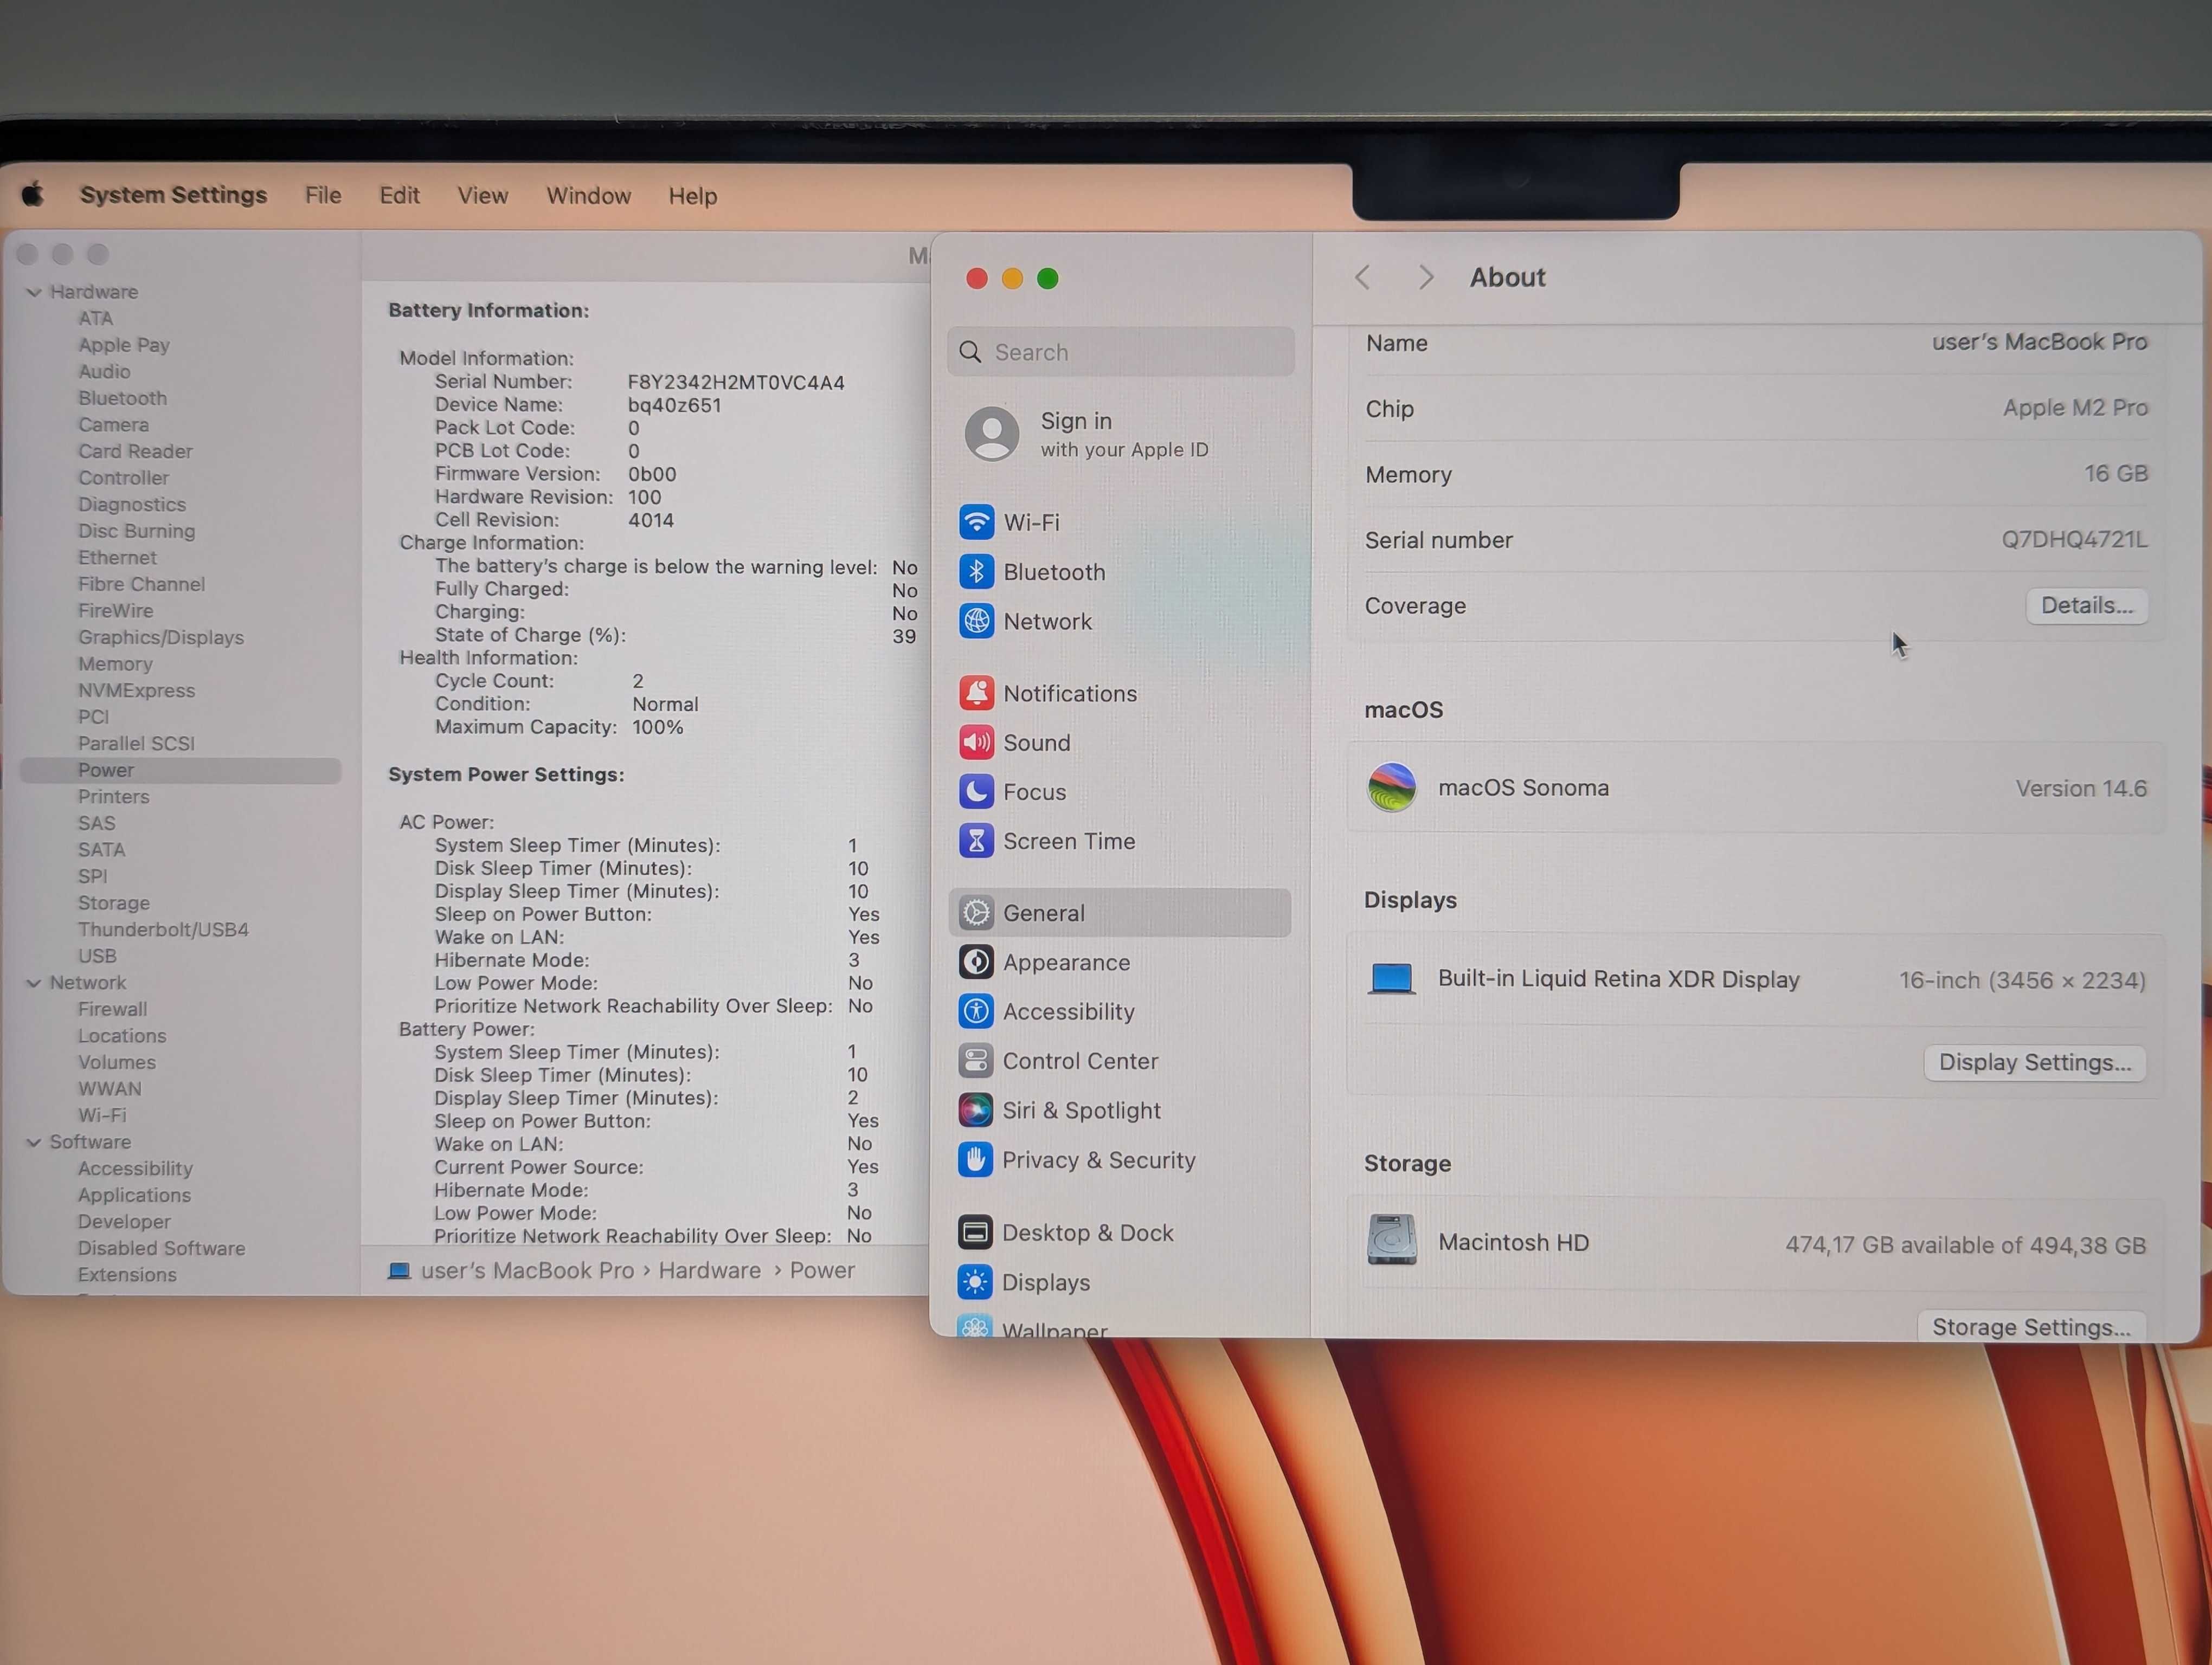Select Graphics/Displays in hardware list
2212x1665 pixels.
click(x=161, y=637)
